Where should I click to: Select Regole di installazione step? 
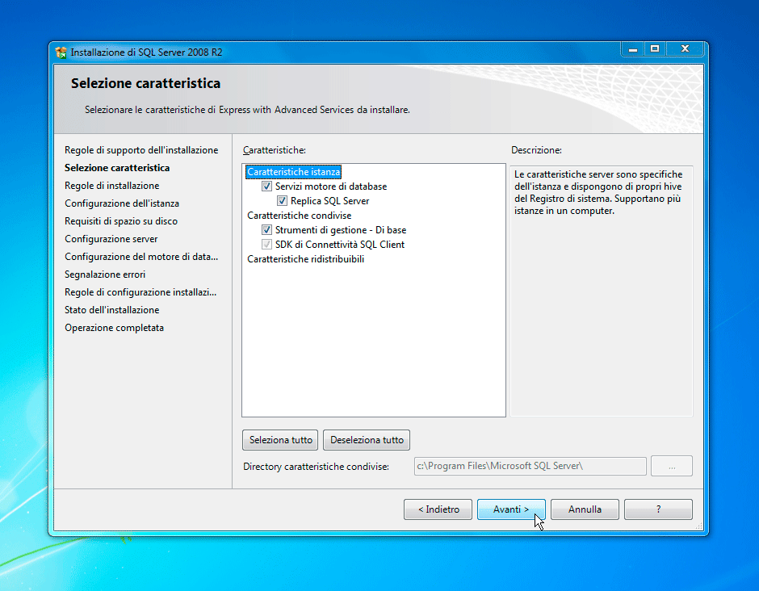pyautogui.click(x=111, y=186)
